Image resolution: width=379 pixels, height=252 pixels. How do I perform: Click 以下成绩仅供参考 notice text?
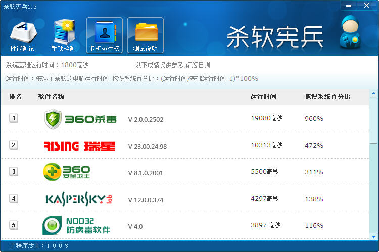pos(173,65)
